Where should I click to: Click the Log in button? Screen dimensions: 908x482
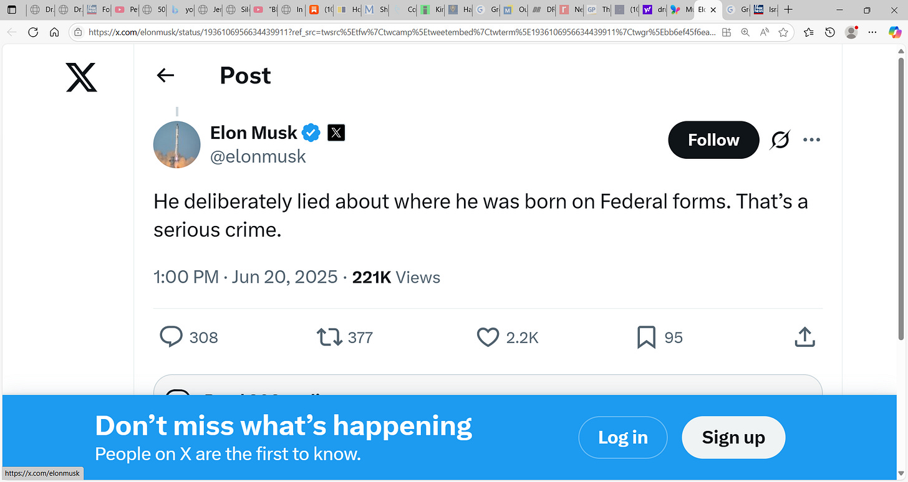(x=622, y=437)
